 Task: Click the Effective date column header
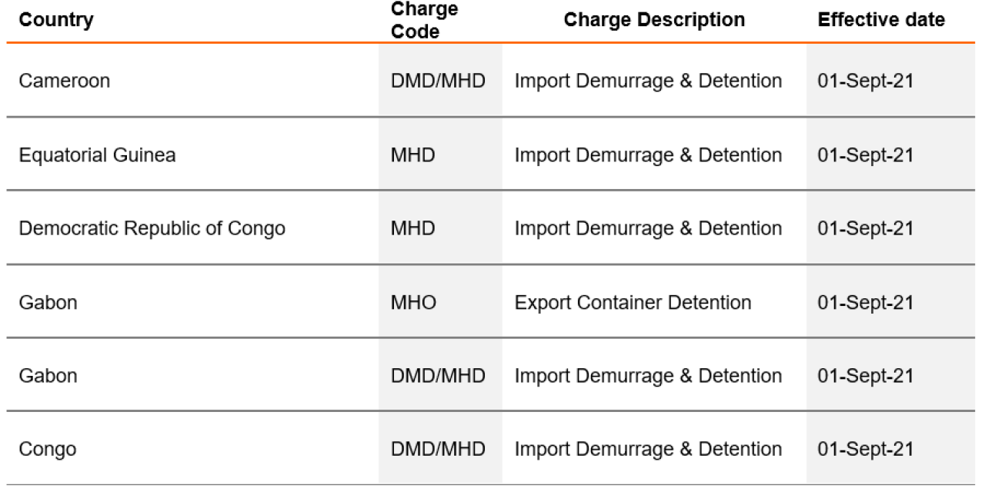[881, 20]
